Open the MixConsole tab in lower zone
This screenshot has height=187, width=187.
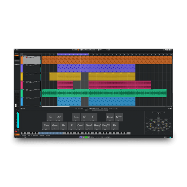[24, 135]
